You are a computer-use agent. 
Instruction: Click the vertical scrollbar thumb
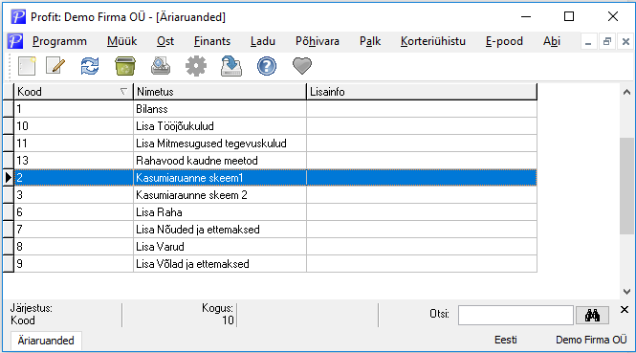(x=626, y=186)
